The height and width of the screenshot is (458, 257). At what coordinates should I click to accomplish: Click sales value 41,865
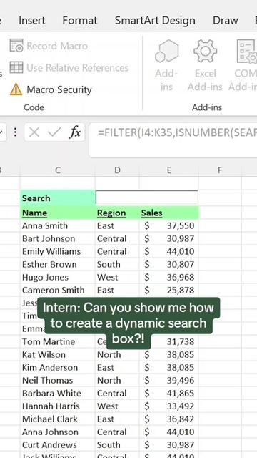coord(181,393)
